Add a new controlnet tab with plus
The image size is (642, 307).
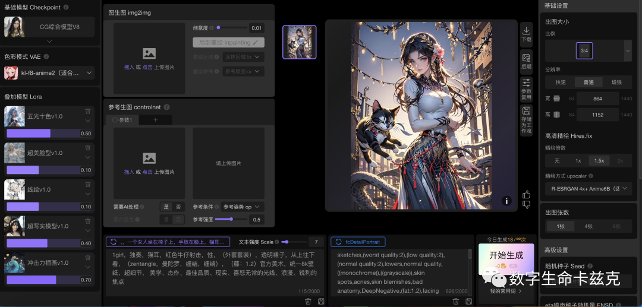click(x=155, y=120)
